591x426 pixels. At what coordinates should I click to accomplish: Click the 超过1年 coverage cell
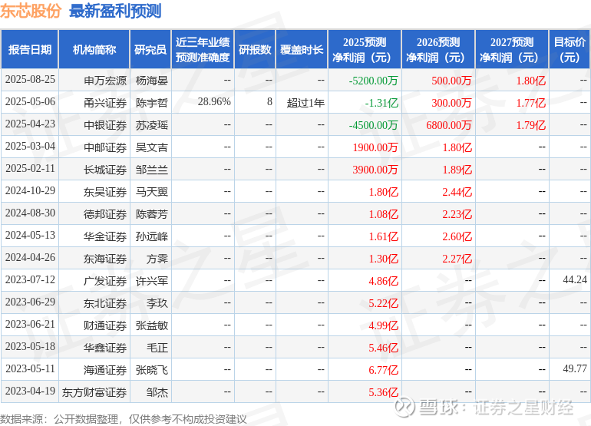click(305, 103)
